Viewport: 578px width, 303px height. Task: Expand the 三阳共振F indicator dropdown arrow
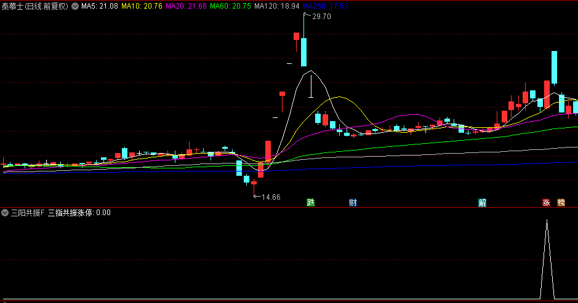(x=5, y=213)
